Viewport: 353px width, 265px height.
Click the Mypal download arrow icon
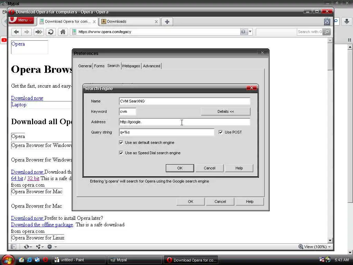point(347,21)
